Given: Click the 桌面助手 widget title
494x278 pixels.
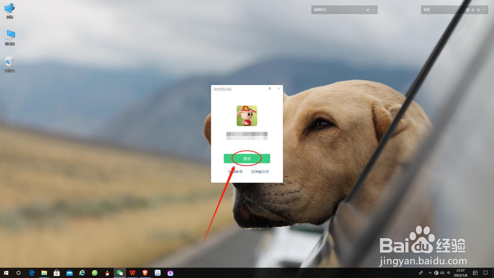Looking at the screenshot, I should tap(320, 10).
